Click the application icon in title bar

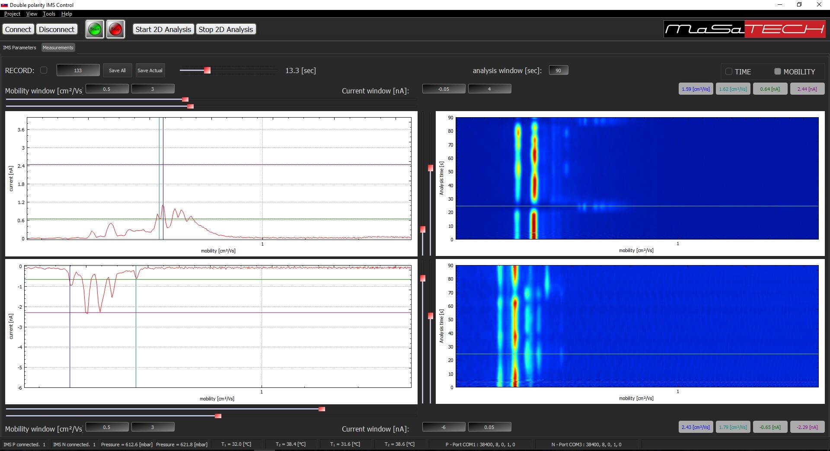4,5
